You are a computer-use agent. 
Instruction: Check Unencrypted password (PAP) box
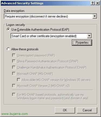tap(14, 55)
